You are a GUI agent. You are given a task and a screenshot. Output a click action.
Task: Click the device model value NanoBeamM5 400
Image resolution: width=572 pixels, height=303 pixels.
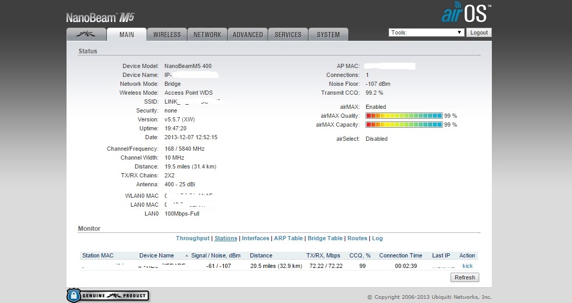click(x=188, y=66)
